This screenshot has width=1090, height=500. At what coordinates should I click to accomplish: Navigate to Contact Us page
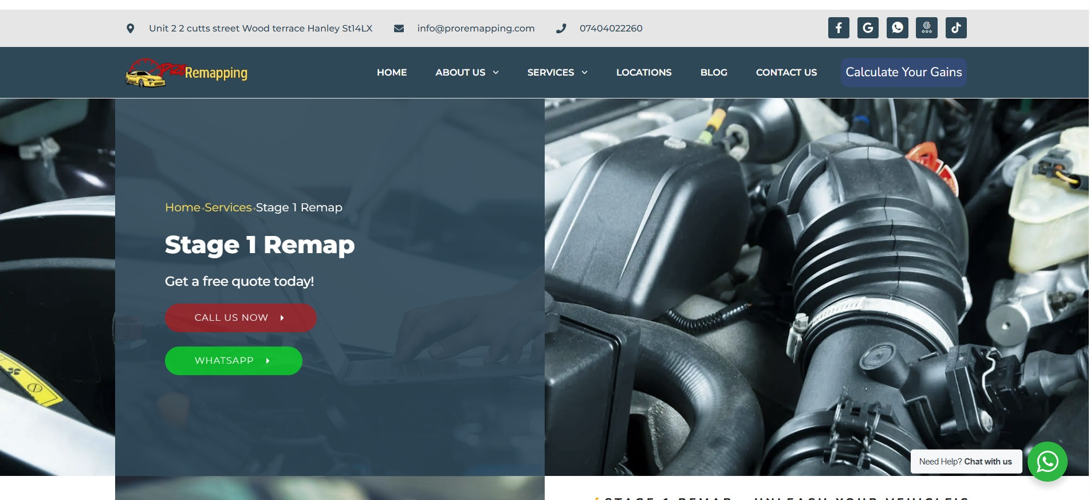pos(786,72)
